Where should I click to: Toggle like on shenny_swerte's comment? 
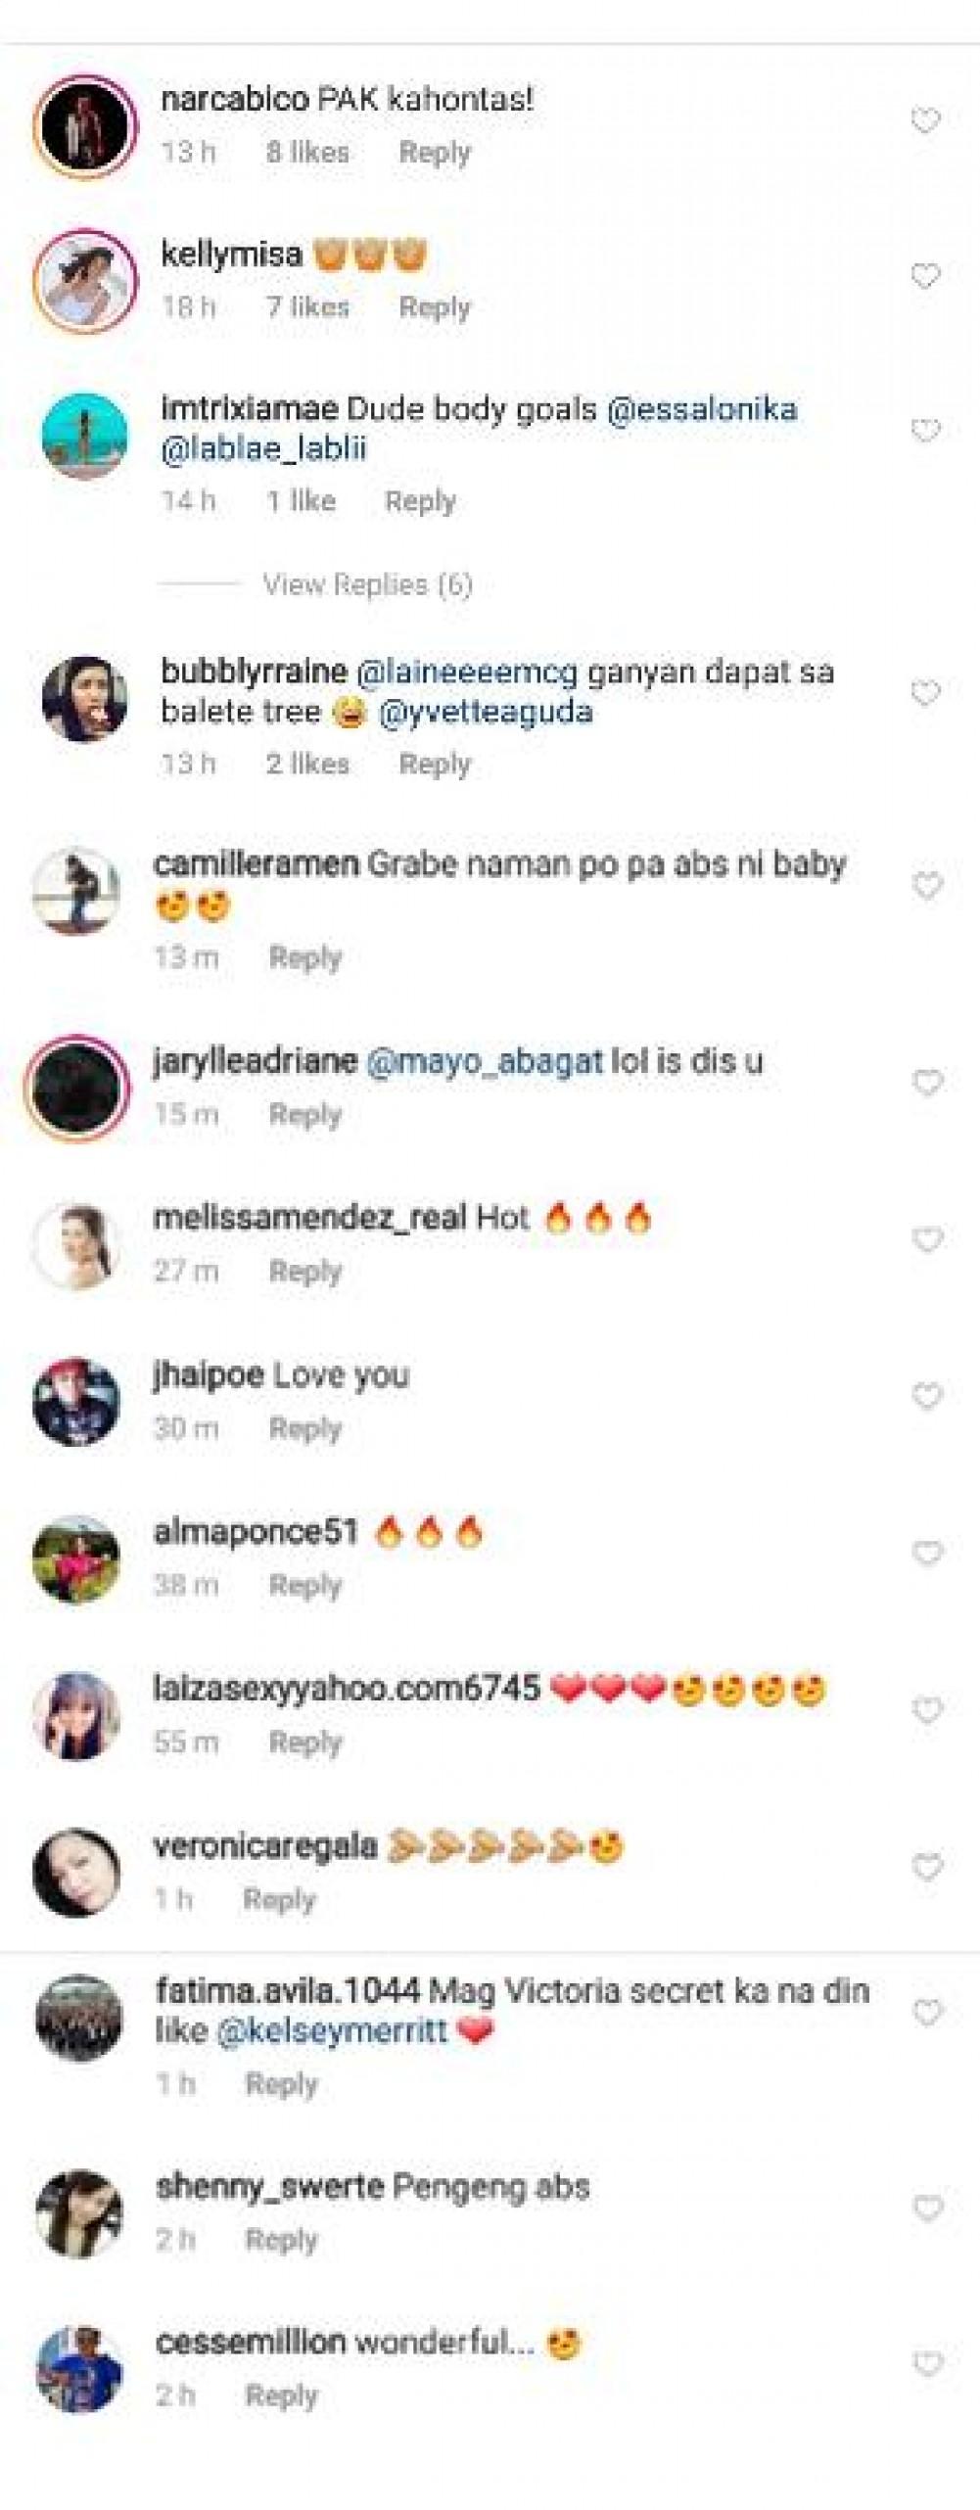926,2208
